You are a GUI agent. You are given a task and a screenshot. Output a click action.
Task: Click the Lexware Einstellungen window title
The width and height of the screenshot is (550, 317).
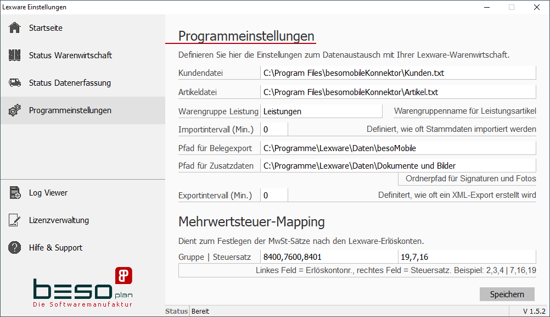click(35, 7)
